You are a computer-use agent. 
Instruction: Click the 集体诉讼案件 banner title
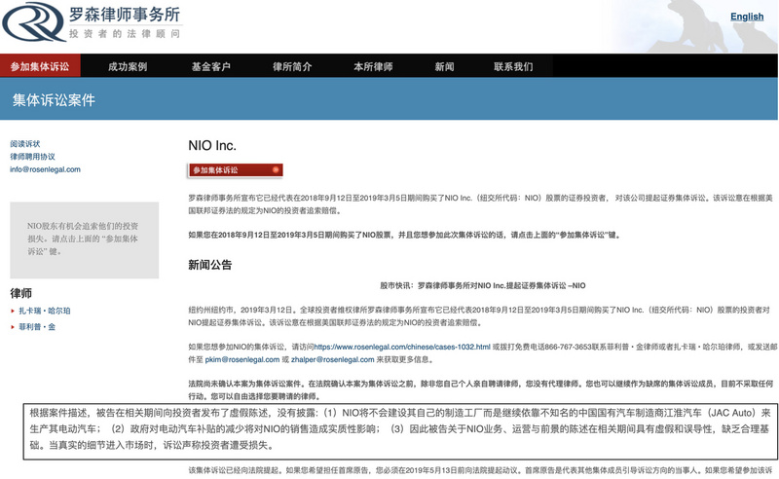54,100
